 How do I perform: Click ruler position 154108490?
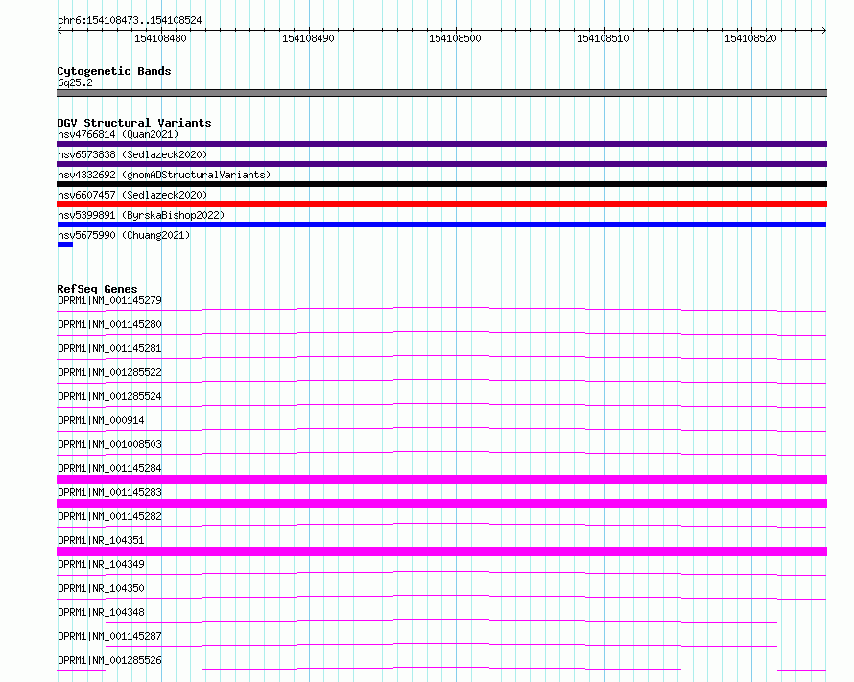(x=308, y=38)
